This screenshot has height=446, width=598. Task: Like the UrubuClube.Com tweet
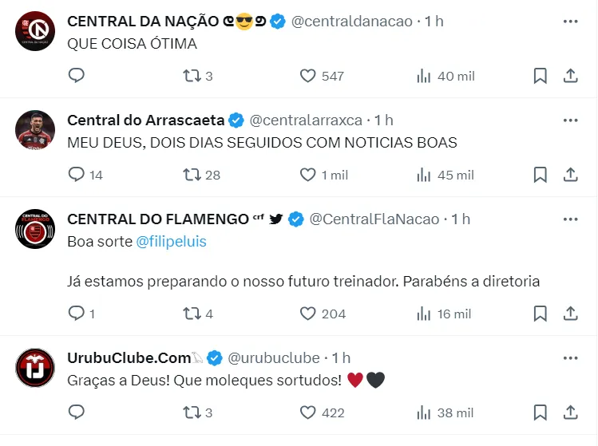pos(308,412)
